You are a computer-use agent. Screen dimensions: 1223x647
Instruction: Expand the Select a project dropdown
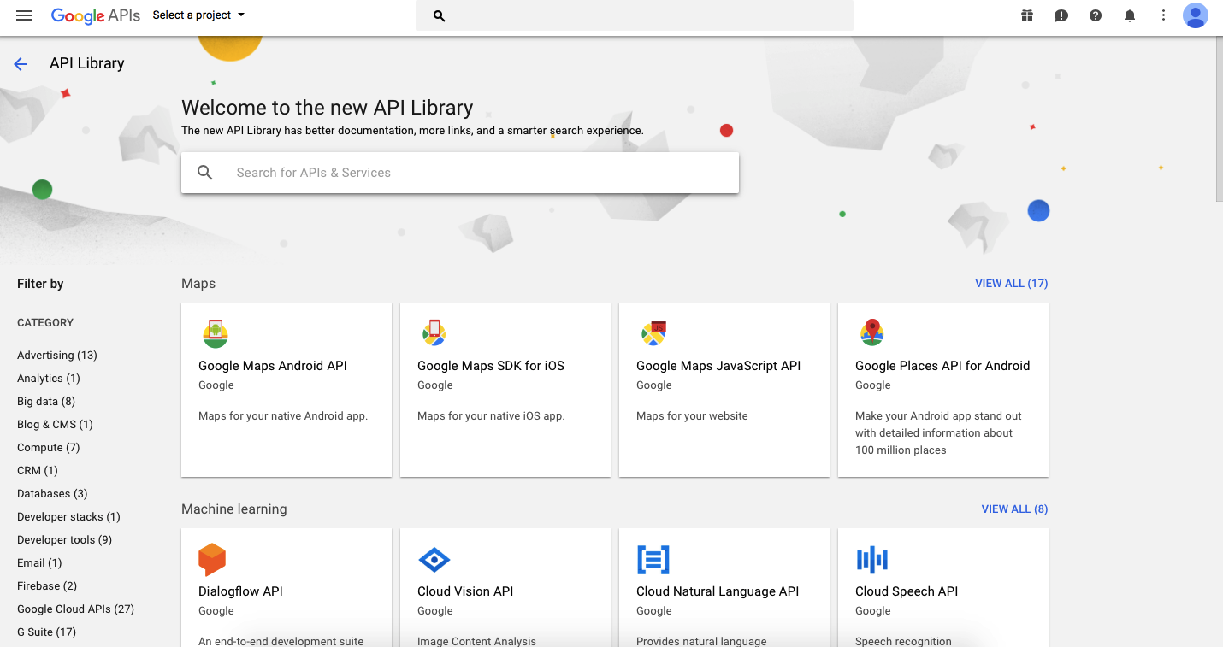[x=198, y=15]
